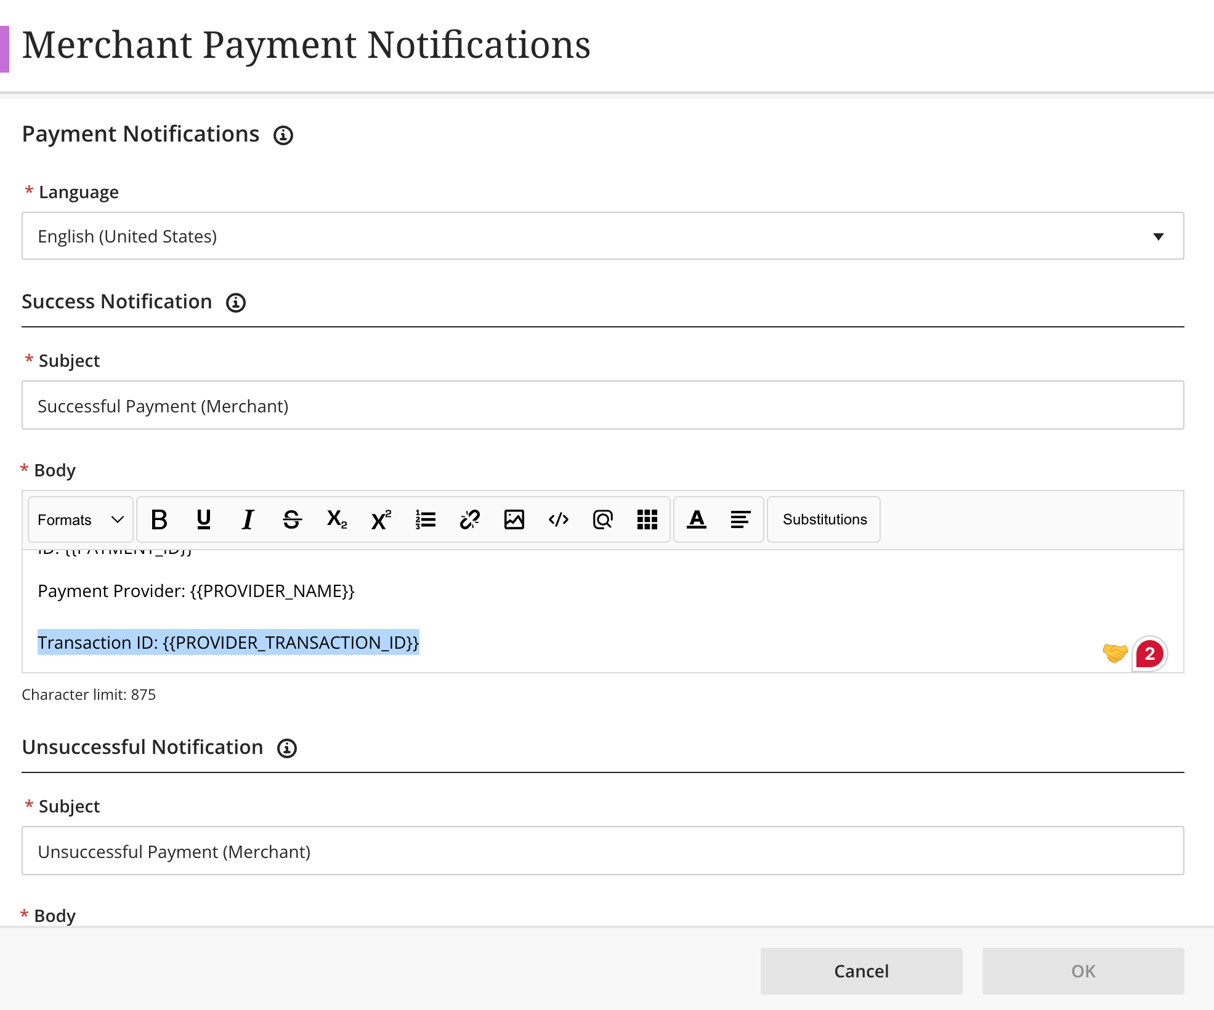The height and width of the screenshot is (1010, 1214).
Task: Open the Formats dropdown
Action: click(81, 519)
